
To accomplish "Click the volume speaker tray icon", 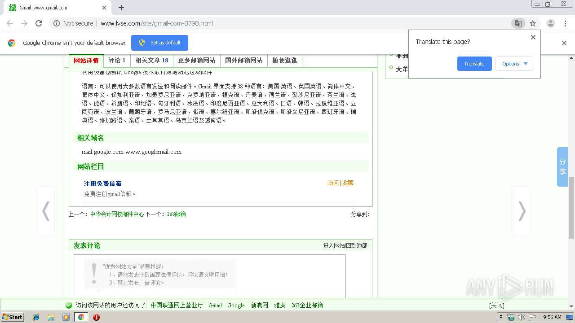I will coord(521,317).
